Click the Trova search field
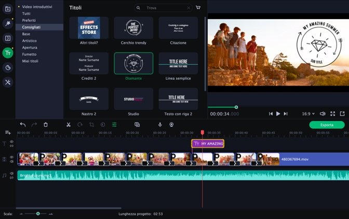 (x=163, y=8)
